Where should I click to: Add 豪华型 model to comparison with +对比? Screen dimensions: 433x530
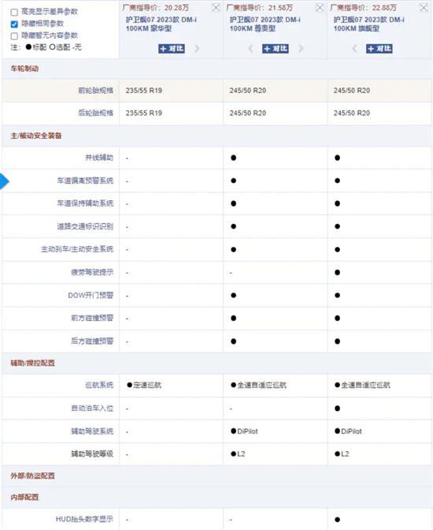click(172, 49)
